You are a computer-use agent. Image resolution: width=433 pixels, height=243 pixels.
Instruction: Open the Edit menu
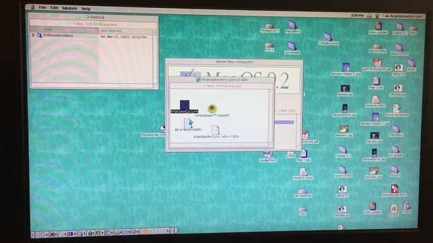tap(54, 7)
